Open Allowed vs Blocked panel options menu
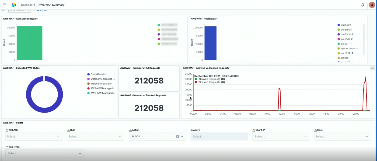The image size is (377, 161). point(373,68)
